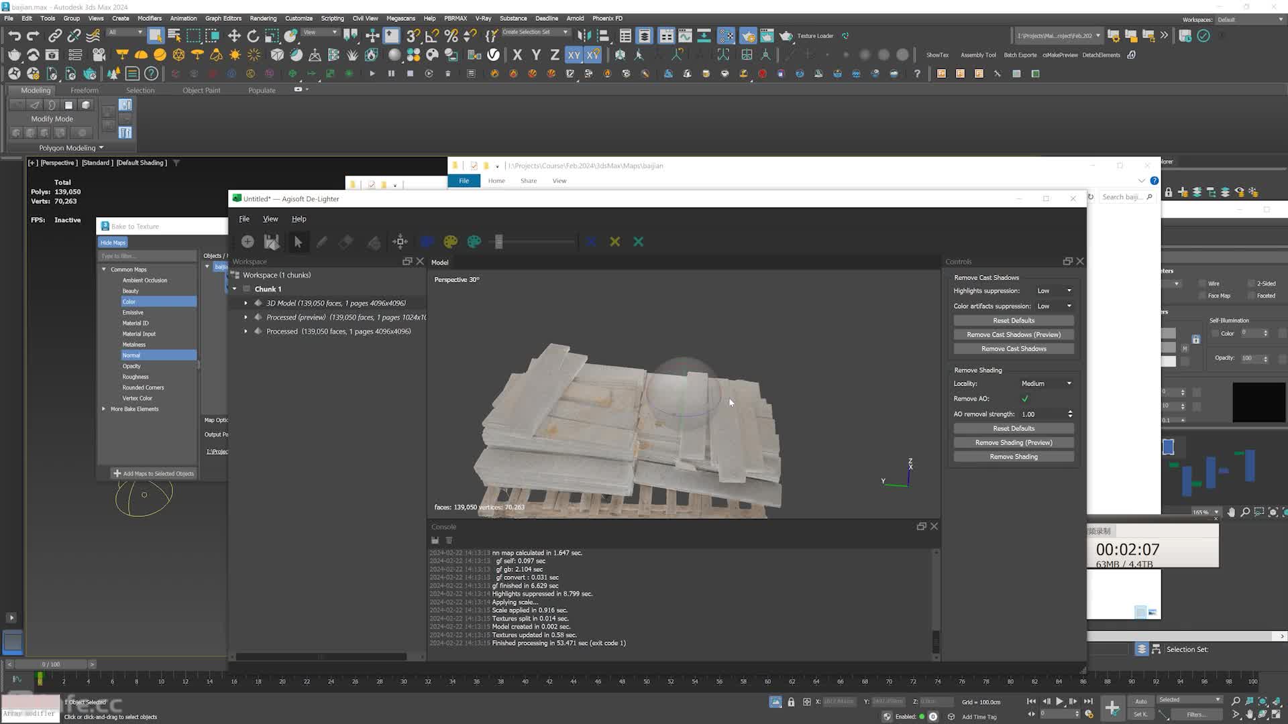
Task: Click the Z axis constraint
Action: click(555, 55)
